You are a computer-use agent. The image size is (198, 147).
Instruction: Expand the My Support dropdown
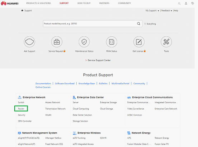coord(152,11)
